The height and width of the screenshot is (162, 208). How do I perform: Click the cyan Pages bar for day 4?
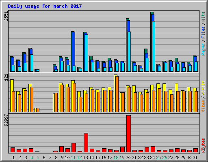pyautogui.click(x=32, y=63)
